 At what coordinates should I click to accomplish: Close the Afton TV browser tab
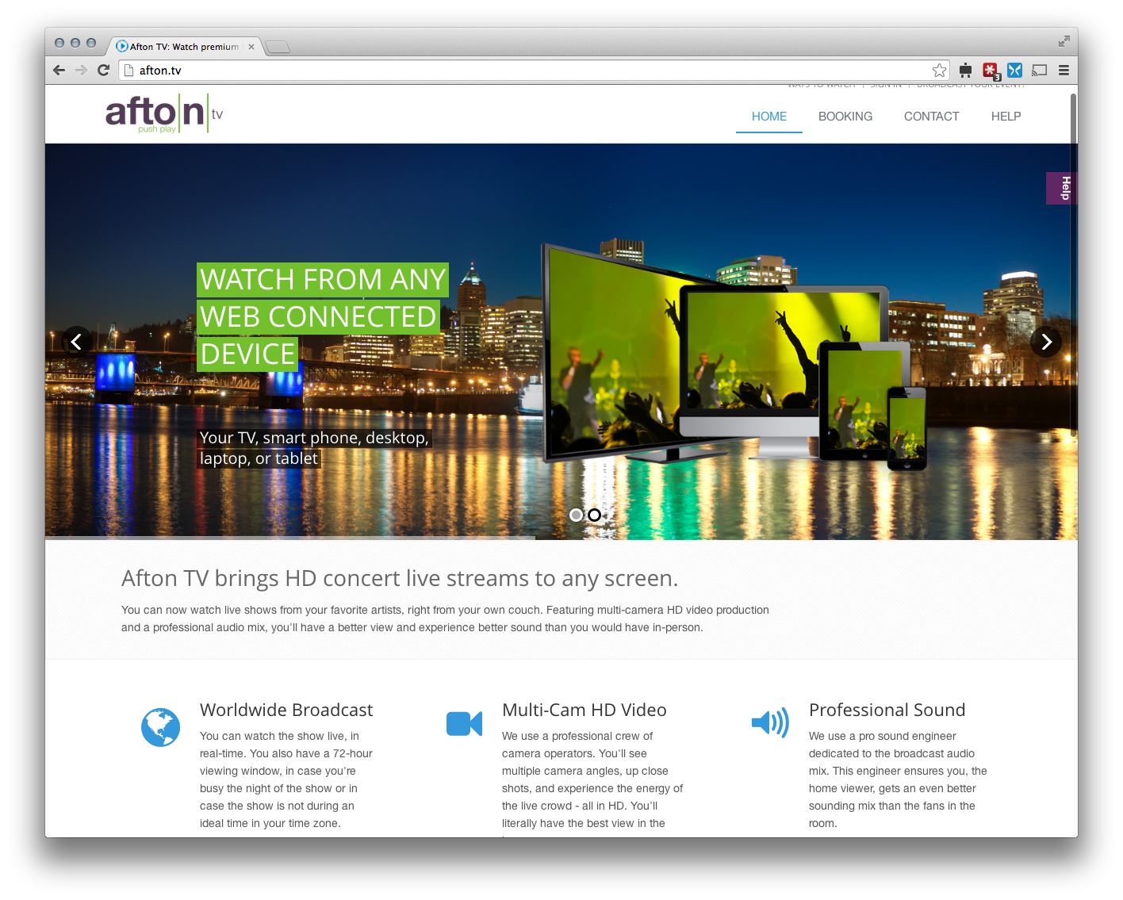coord(251,47)
